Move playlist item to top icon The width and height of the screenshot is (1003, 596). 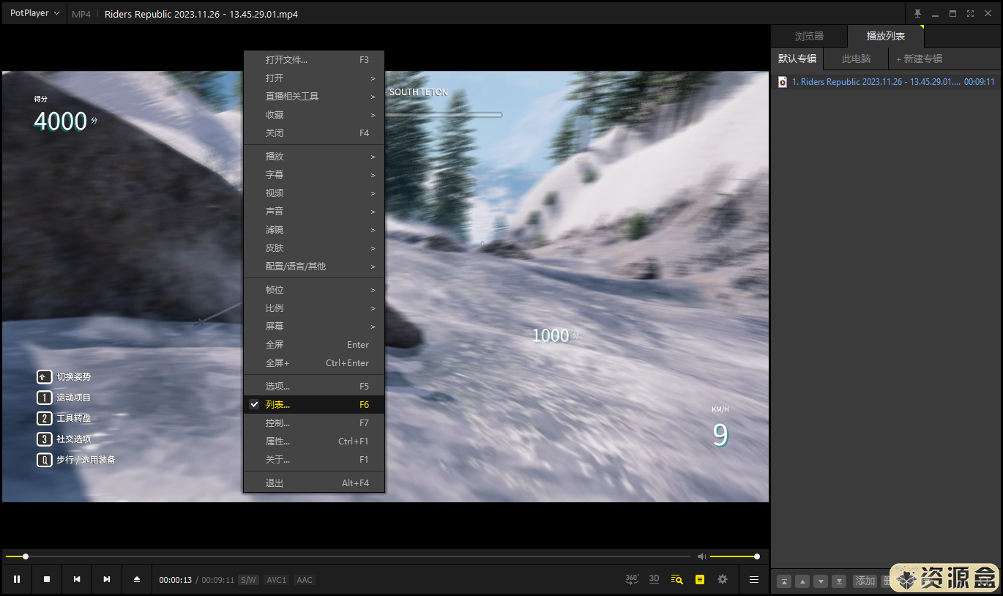(784, 581)
